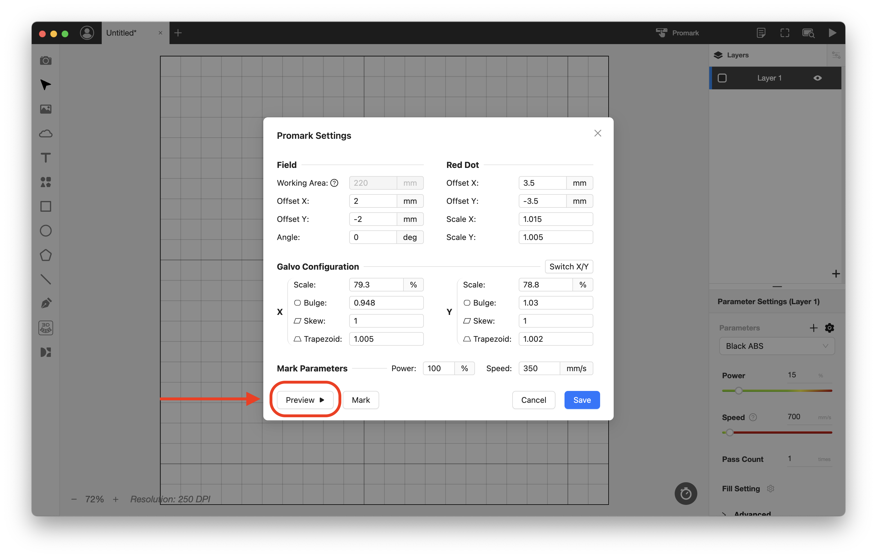877x558 pixels.
Task: Click the DM logo icon in the left toolbar
Action: tap(45, 352)
